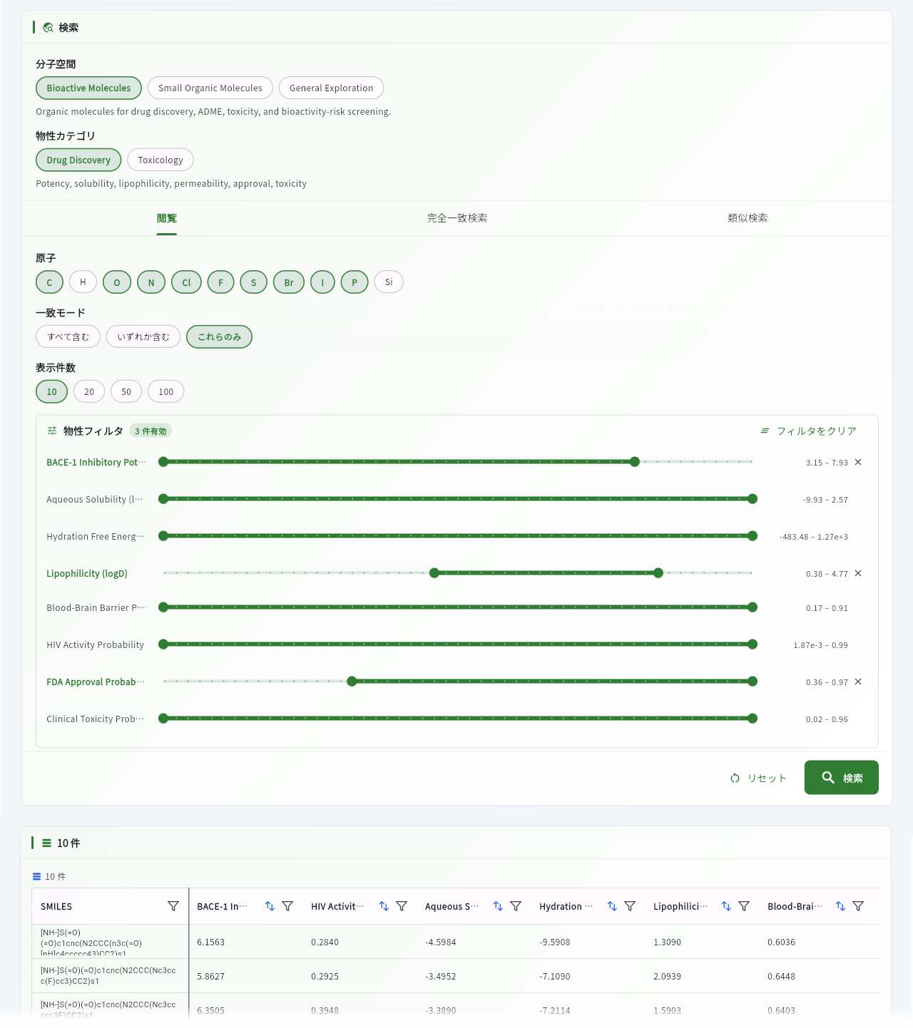
Task: Click the search panel header icon
Action: [x=49, y=28]
